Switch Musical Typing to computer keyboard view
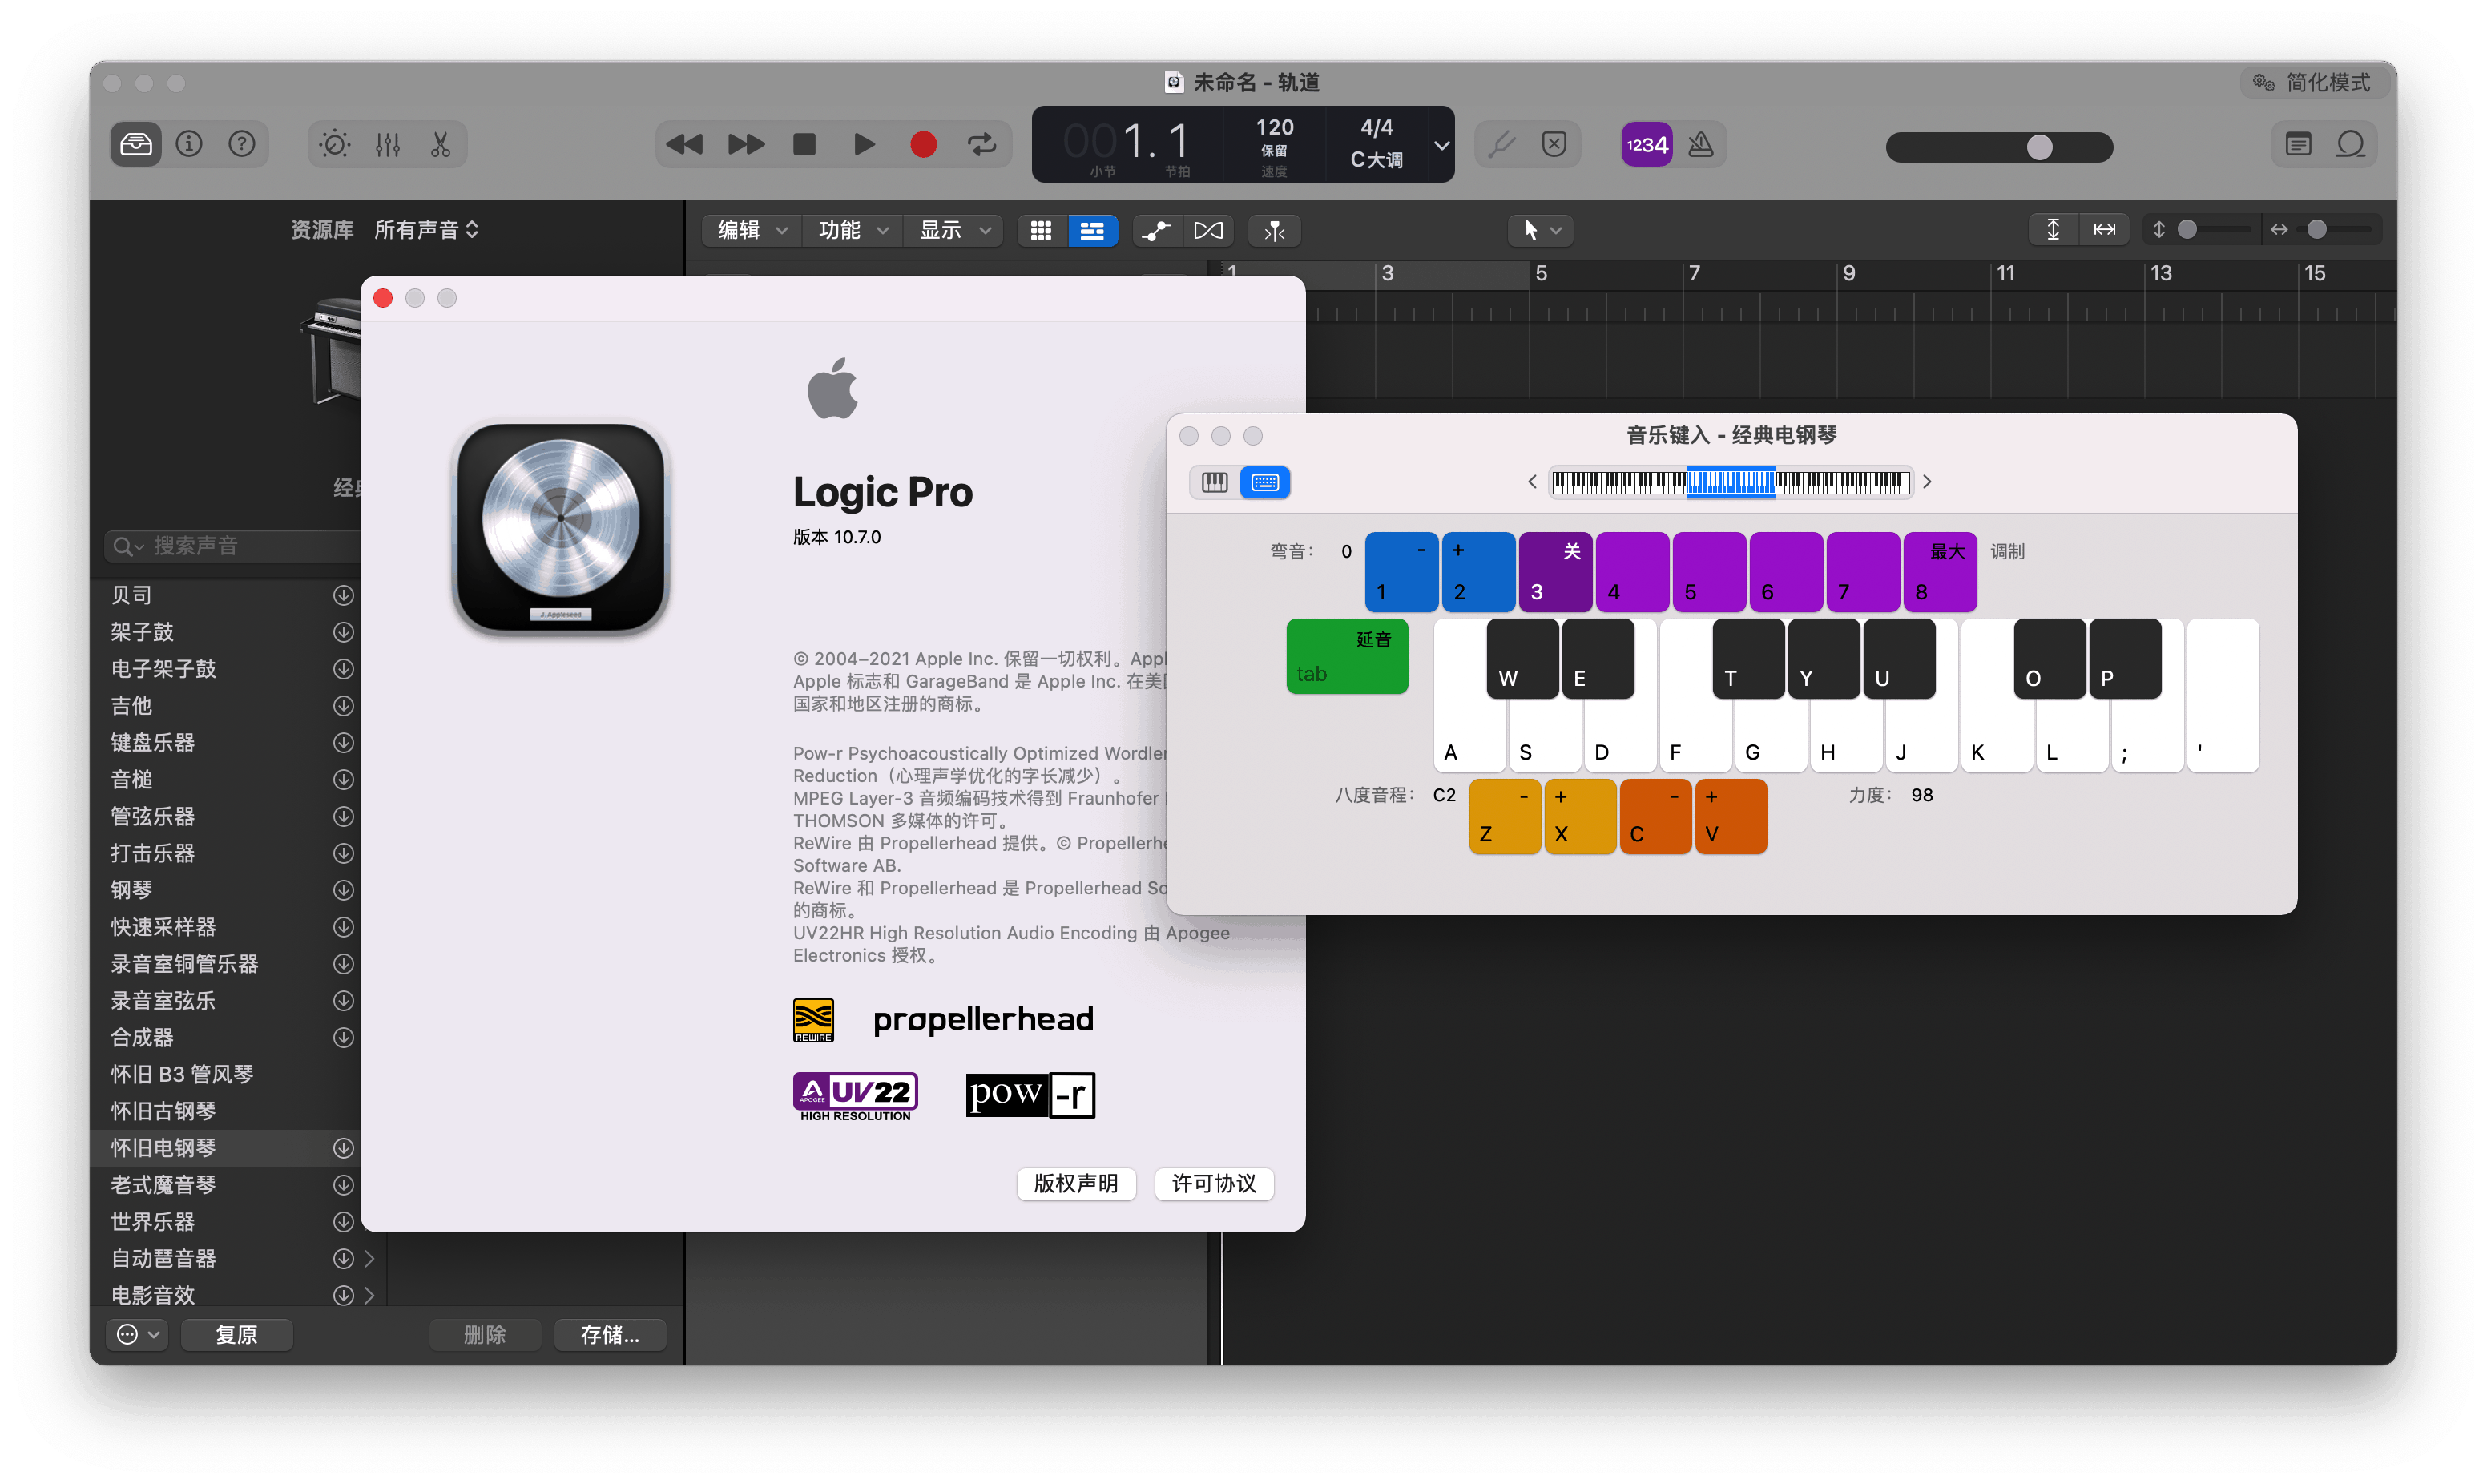The height and width of the screenshot is (1484, 2487). tap(1264, 482)
